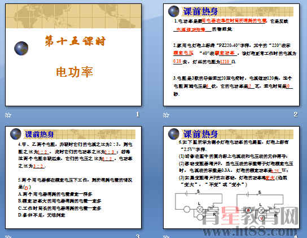The image size is (307, 238).
Task: Click the globe icon on slide 4 header
Action: [x=174, y=134]
